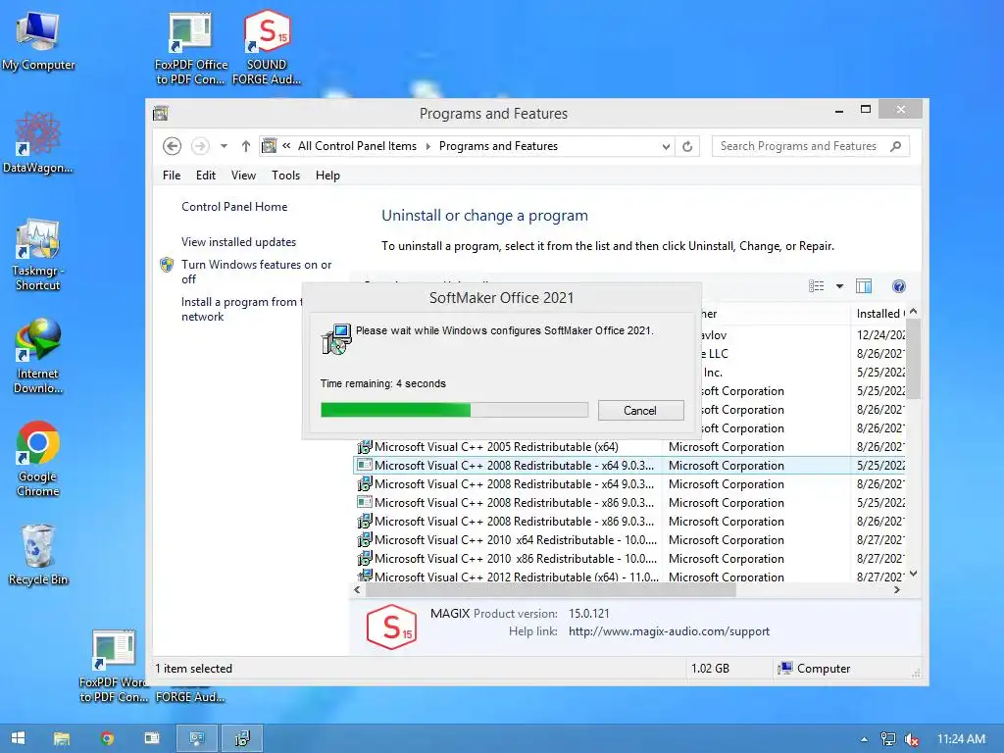Click the change view list icon
Screen dimensions: 1004x753
(x=817, y=286)
